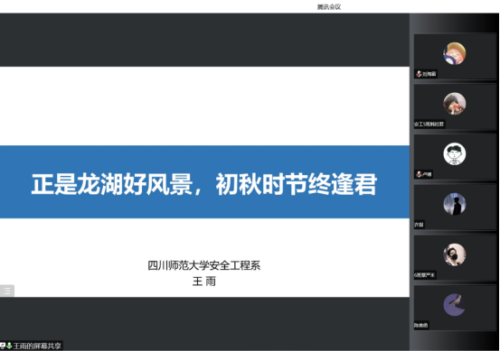This screenshot has height=351, width=500.
Task: Click the name label under second participant
Action: tap(429, 125)
